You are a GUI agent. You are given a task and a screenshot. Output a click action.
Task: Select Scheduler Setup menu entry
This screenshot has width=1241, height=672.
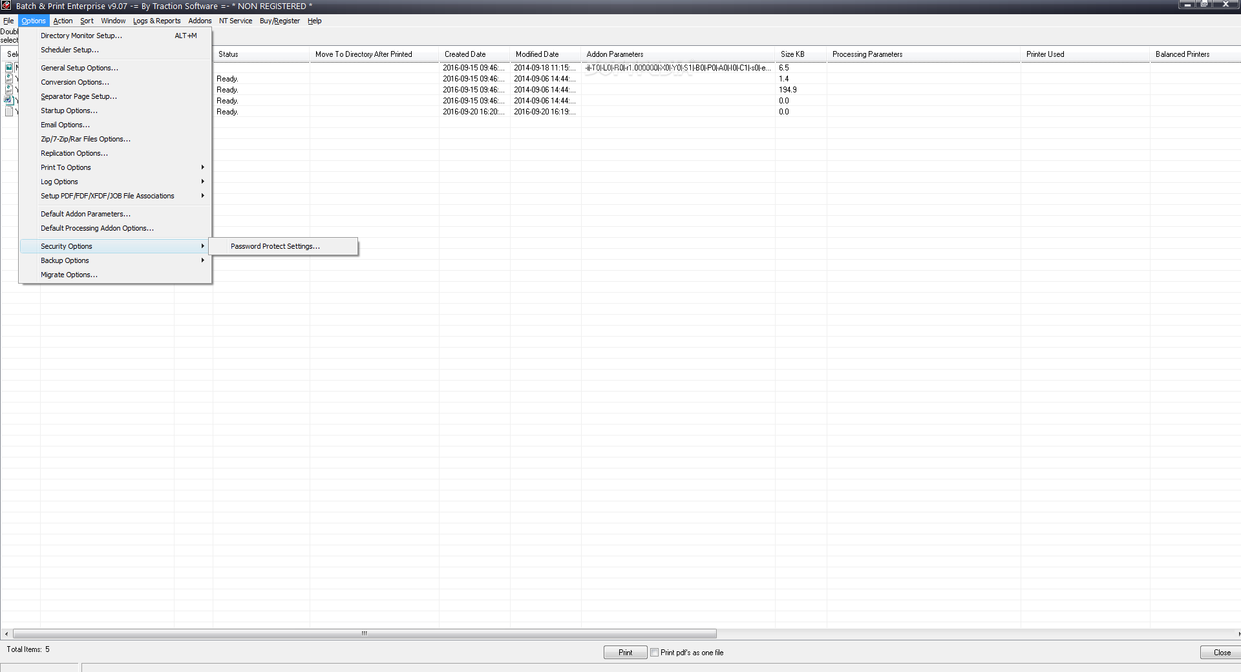point(116,50)
